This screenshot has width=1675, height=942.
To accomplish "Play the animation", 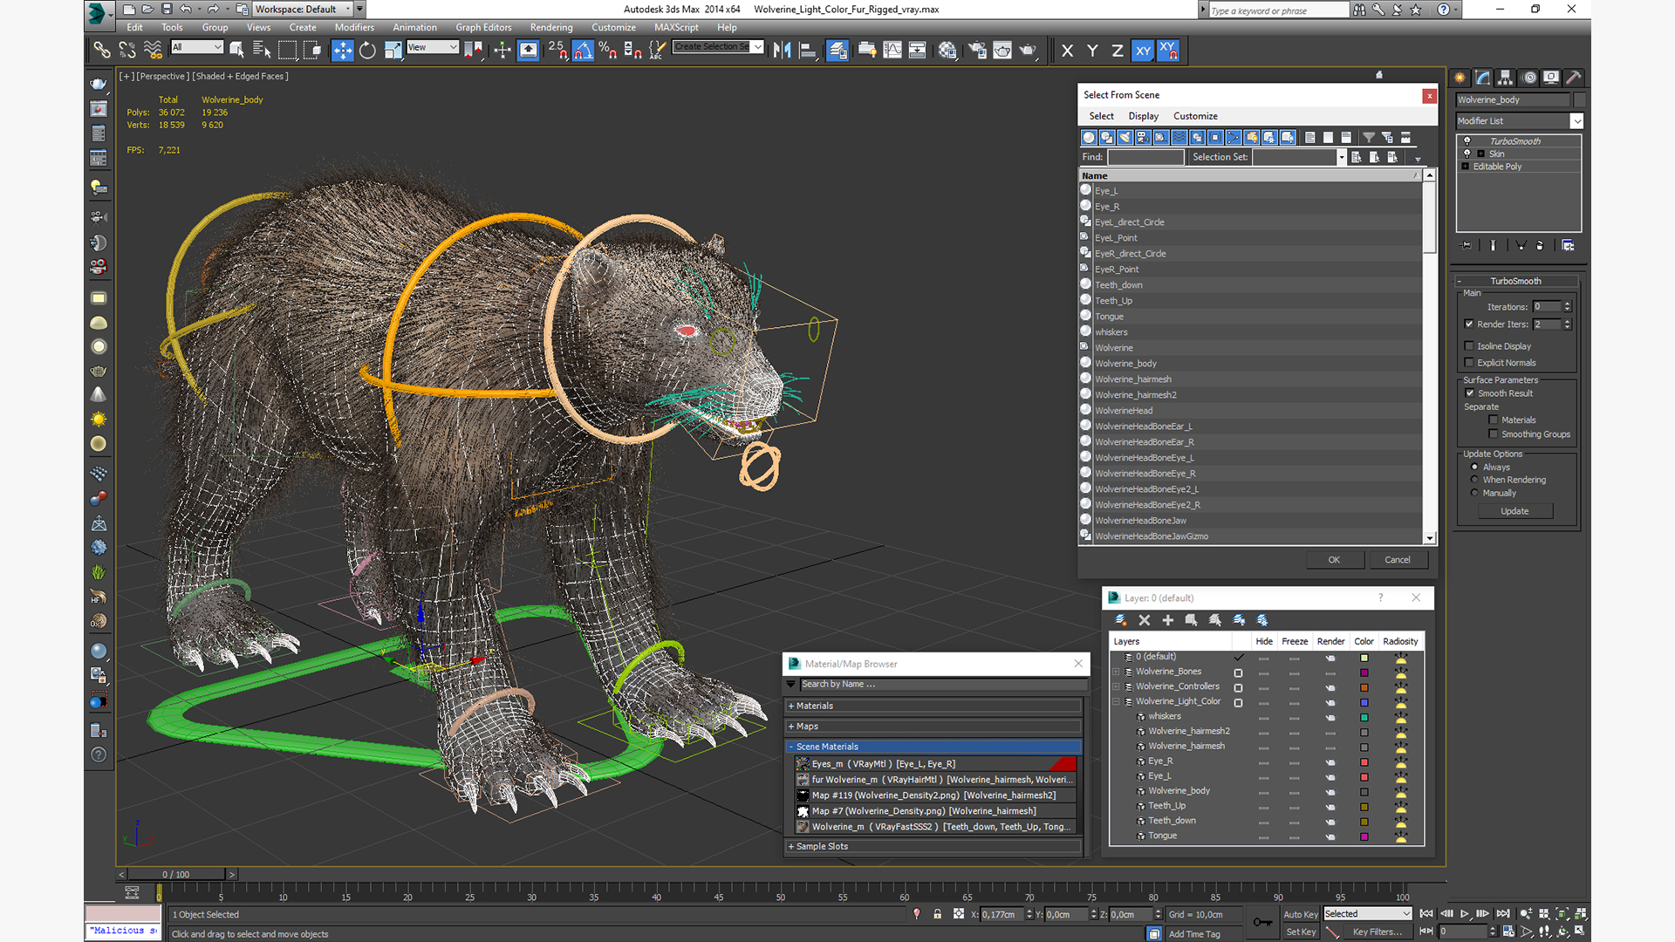I will [1465, 914].
